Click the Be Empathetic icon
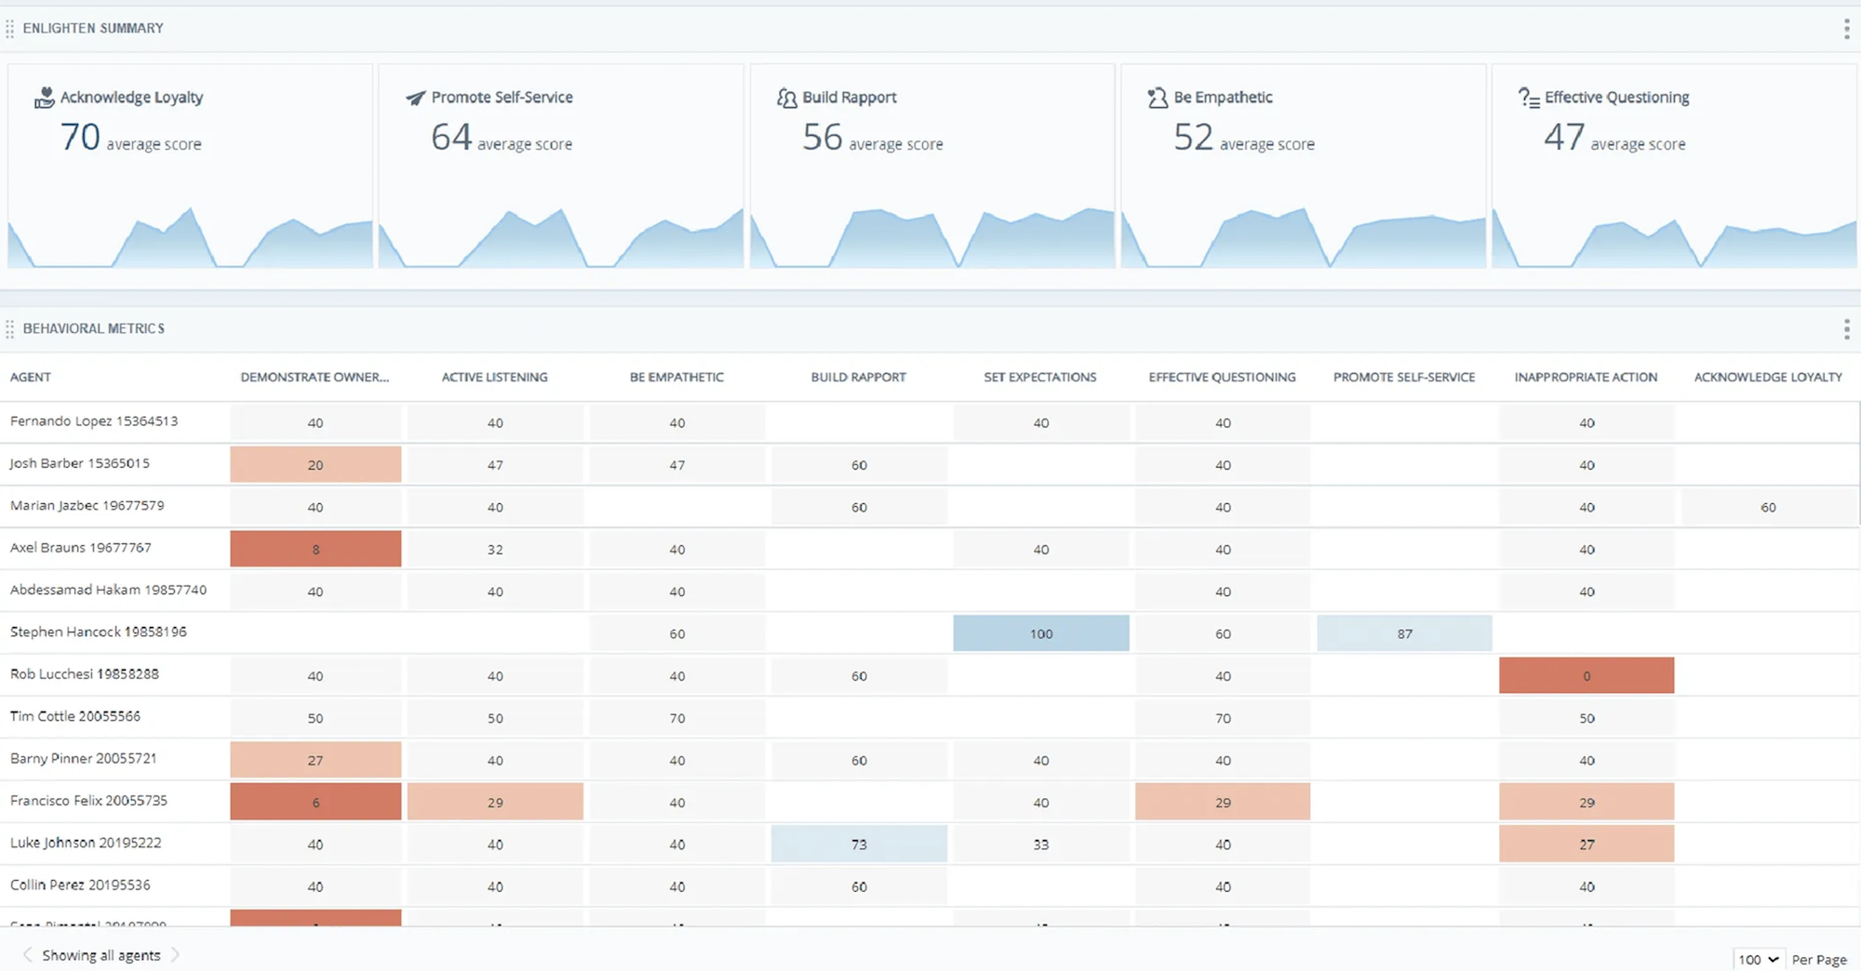The image size is (1861, 971). pos(1158,98)
